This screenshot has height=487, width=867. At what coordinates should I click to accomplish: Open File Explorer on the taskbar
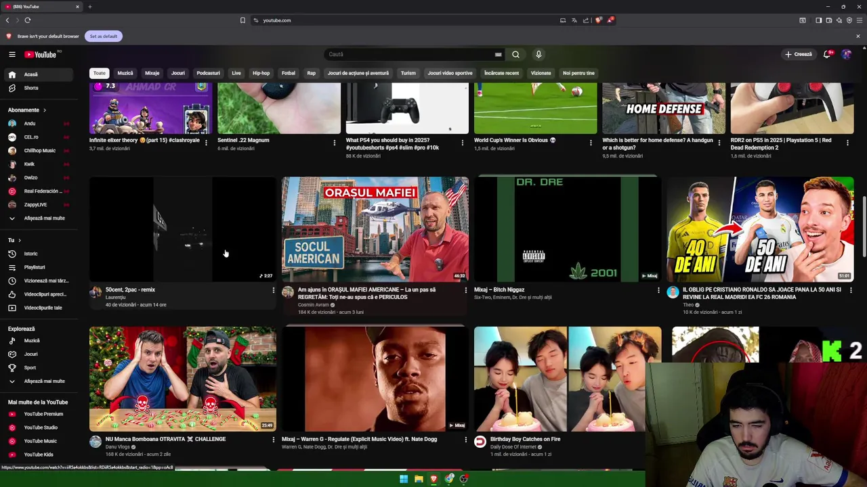(x=419, y=479)
